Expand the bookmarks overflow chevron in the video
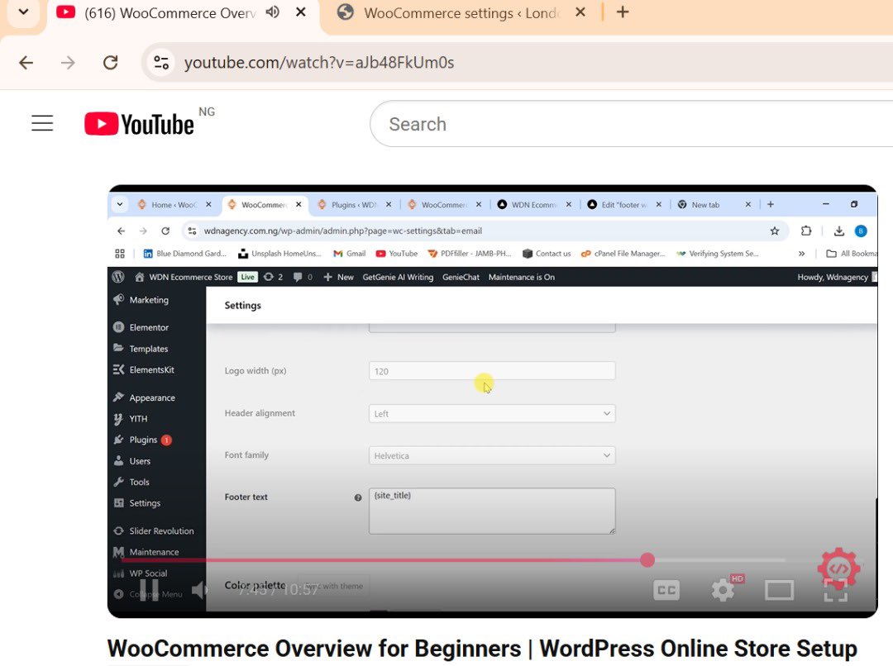This screenshot has width=893, height=666. coord(801,254)
